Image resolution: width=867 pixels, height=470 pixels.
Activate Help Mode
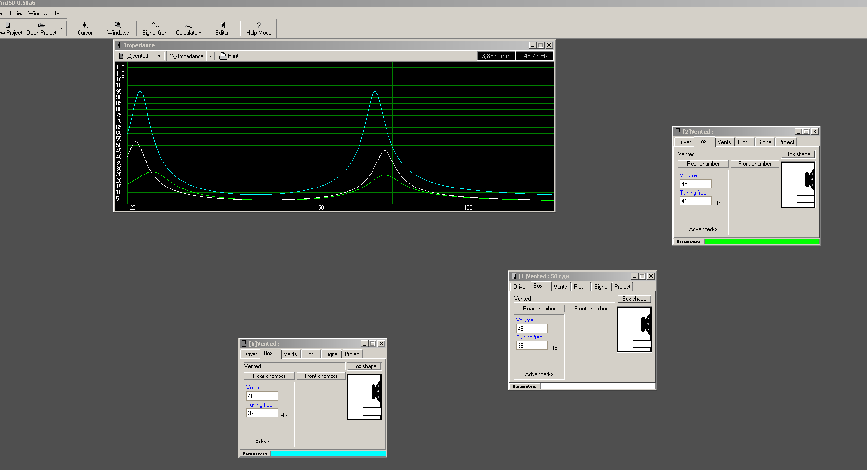point(259,28)
